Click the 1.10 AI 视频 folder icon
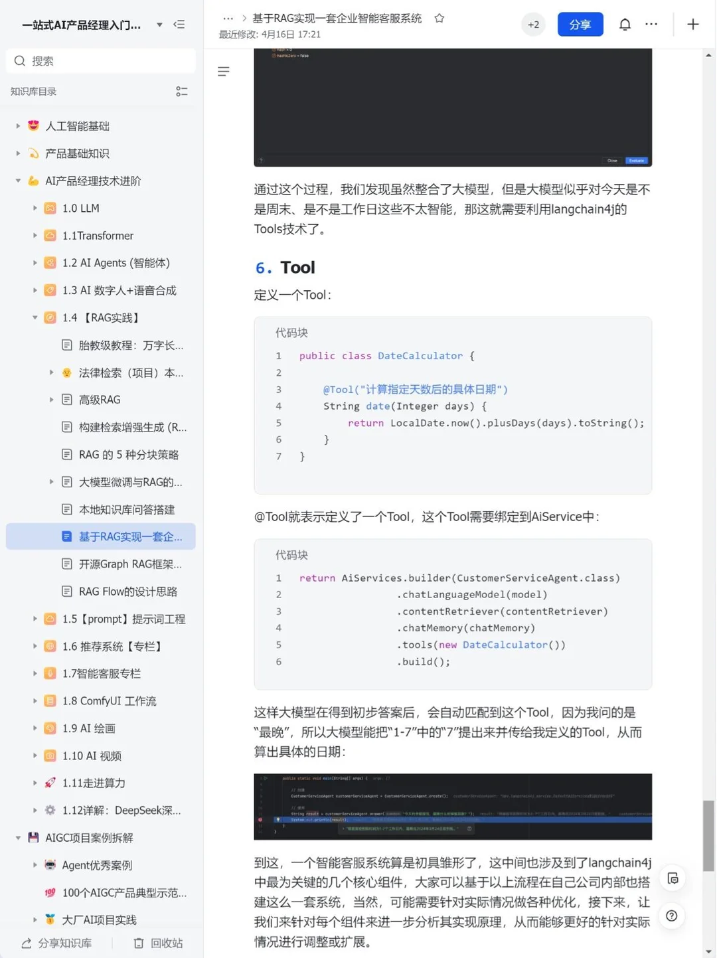717x958 pixels. click(50, 756)
